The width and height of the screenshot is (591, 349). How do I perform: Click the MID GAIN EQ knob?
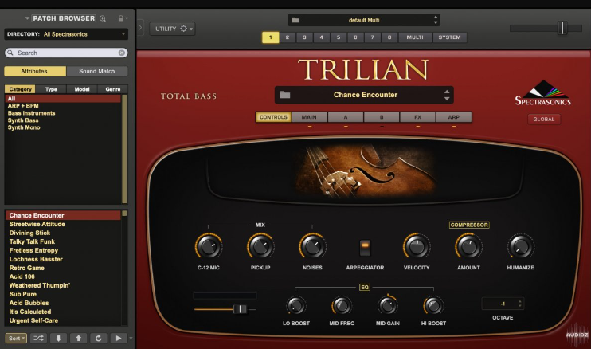point(387,305)
